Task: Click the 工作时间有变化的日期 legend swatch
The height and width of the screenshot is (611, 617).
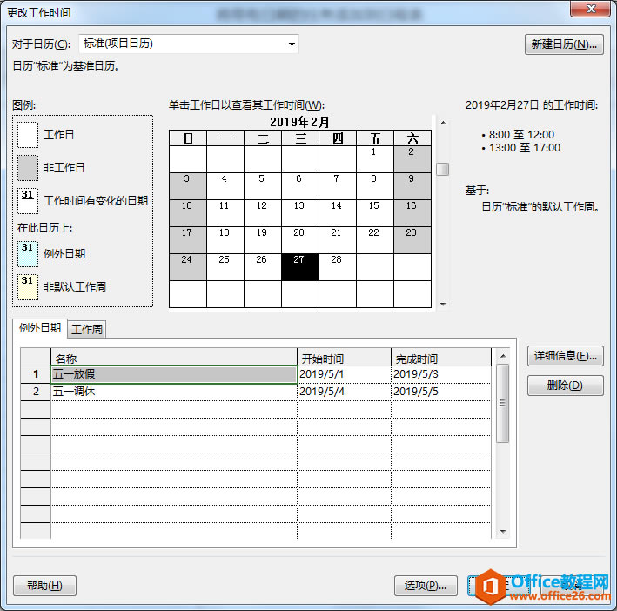Action: pos(28,201)
